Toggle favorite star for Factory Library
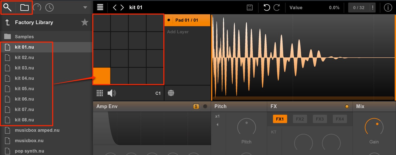The image size is (396, 155). pos(85,22)
